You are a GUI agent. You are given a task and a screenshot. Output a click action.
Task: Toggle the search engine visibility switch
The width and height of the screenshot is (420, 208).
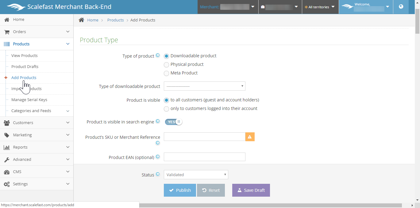coord(174,122)
